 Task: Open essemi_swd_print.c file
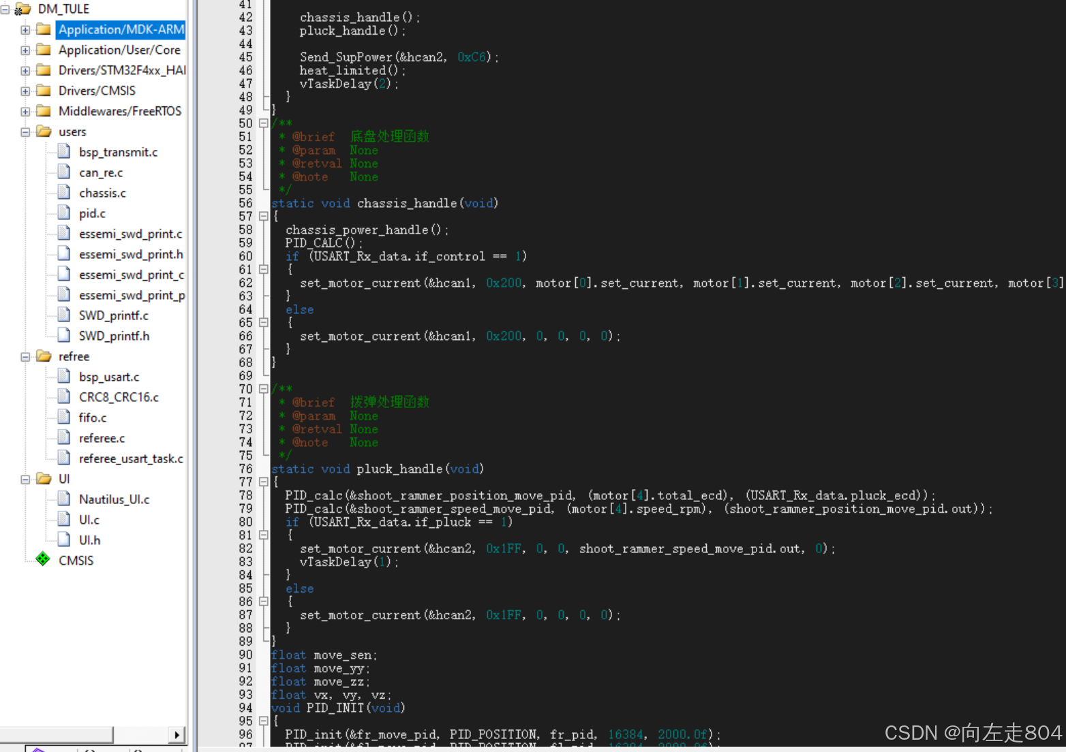click(x=130, y=234)
